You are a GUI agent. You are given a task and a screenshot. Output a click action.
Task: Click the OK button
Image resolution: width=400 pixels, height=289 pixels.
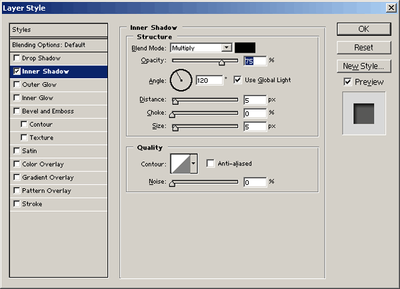tap(364, 29)
